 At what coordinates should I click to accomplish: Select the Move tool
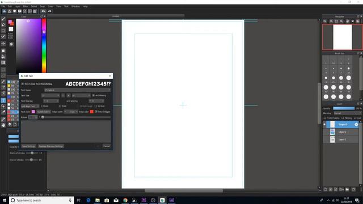3,44
